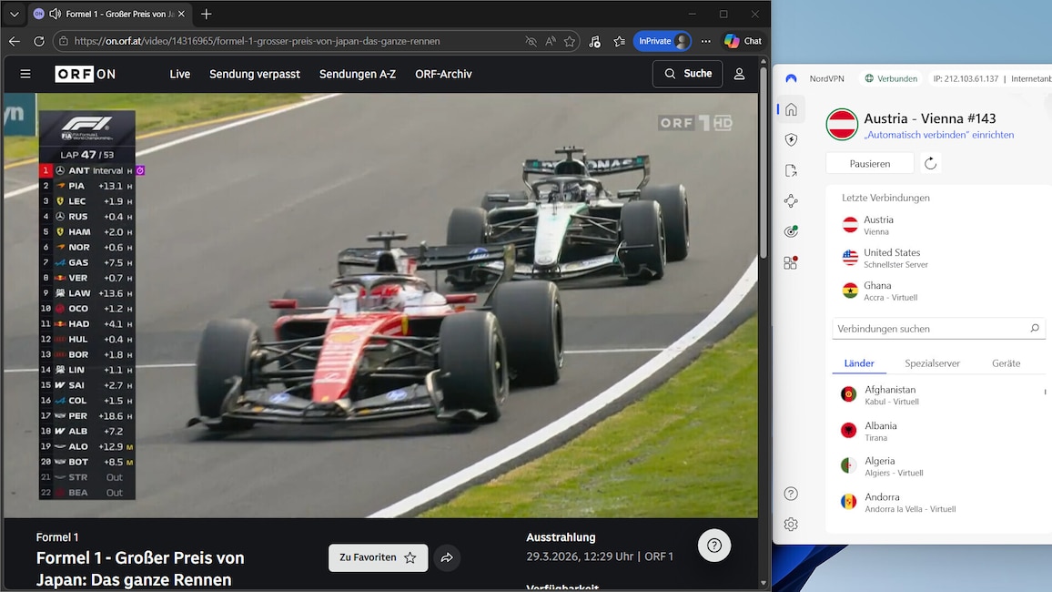Switch to the Spezialserver tab
Image resolution: width=1052 pixels, height=592 pixels.
[932, 363]
